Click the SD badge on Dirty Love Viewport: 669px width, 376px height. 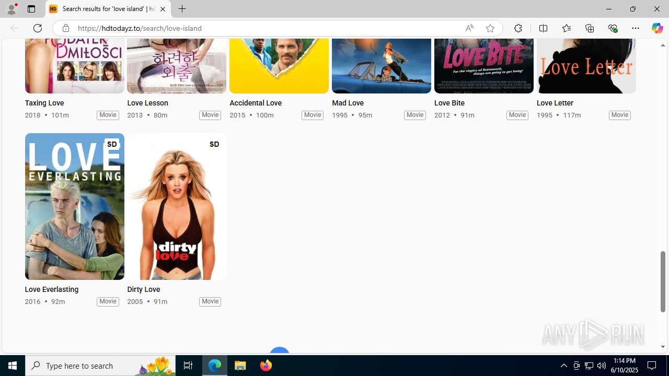point(214,144)
